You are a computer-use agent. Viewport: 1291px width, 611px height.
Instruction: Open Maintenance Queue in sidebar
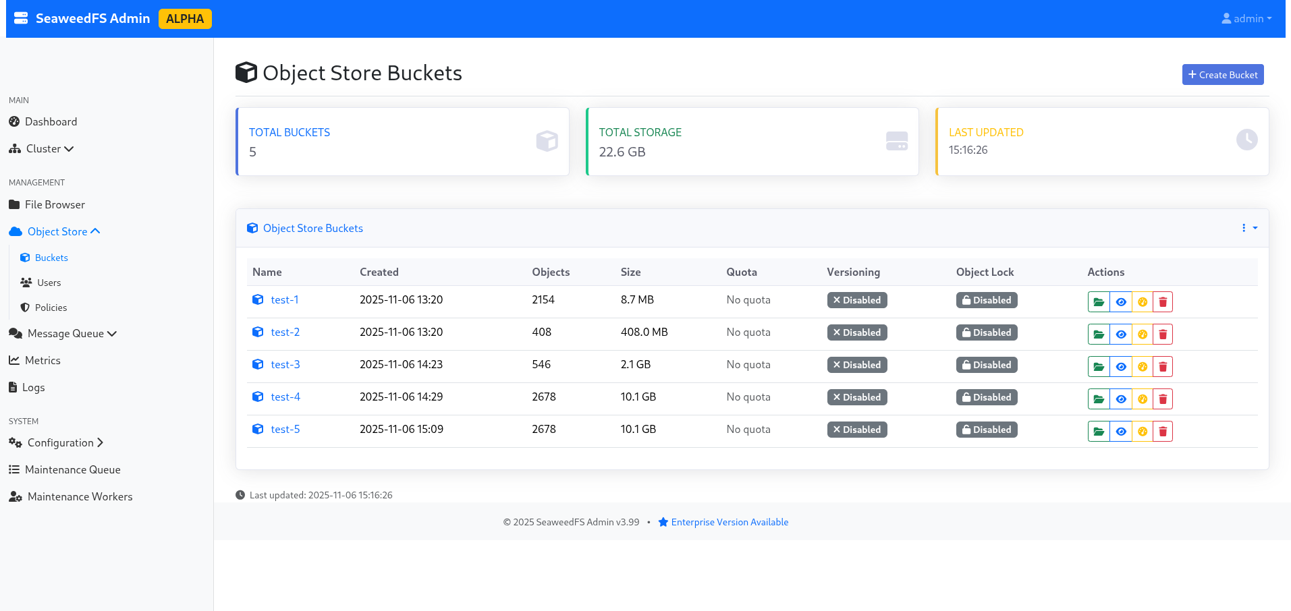(72, 470)
